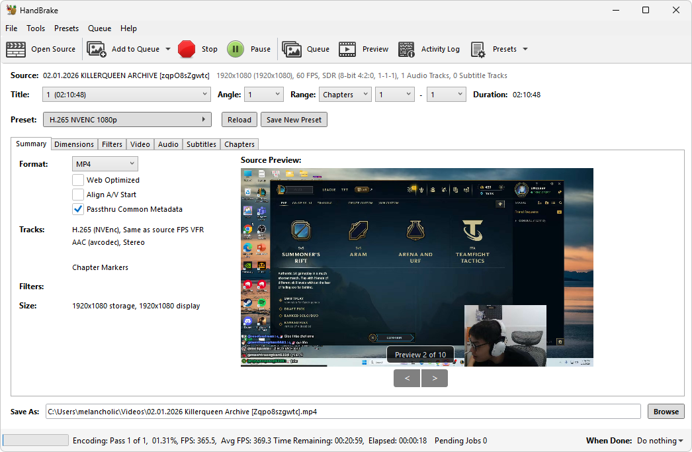Click the red Stop encode icon
The width and height of the screenshot is (692, 452).
(x=187, y=49)
